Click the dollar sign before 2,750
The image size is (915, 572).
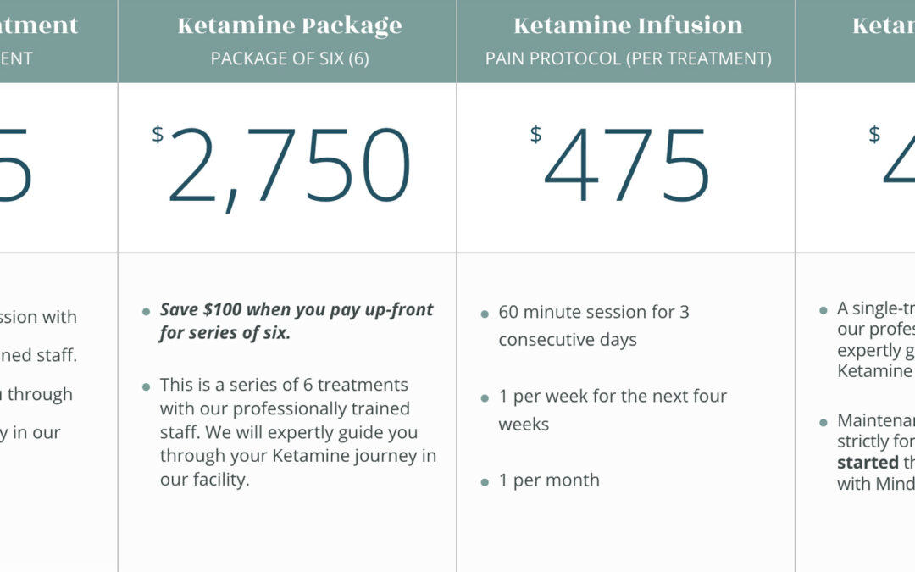point(158,134)
